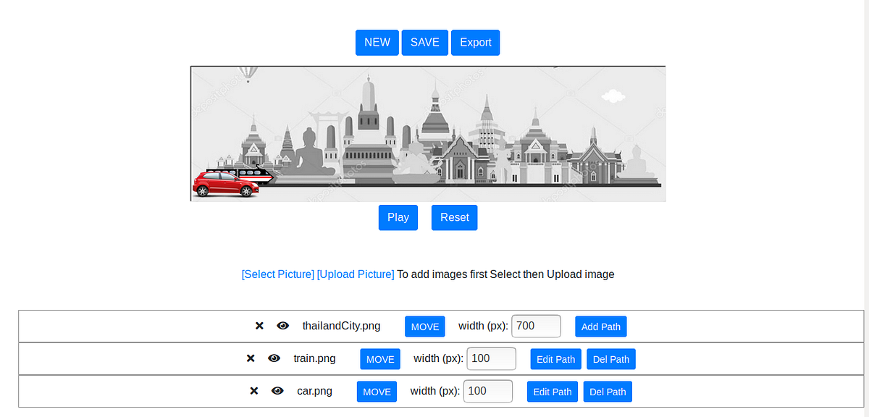
Task: Create a new animation with NEW
Action: pyautogui.click(x=377, y=42)
